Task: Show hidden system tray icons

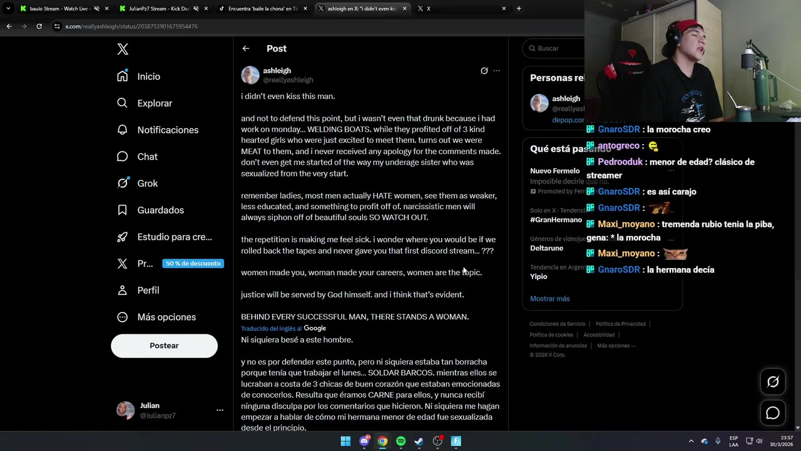Action: click(x=691, y=441)
